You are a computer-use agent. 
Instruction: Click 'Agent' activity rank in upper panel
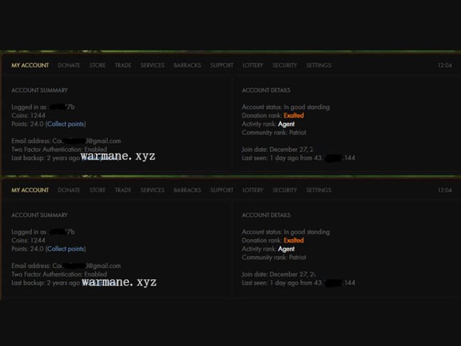coord(286,124)
